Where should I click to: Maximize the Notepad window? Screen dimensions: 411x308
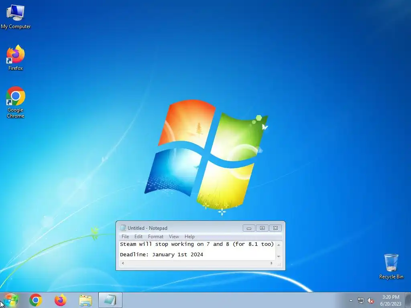pos(262,228)
